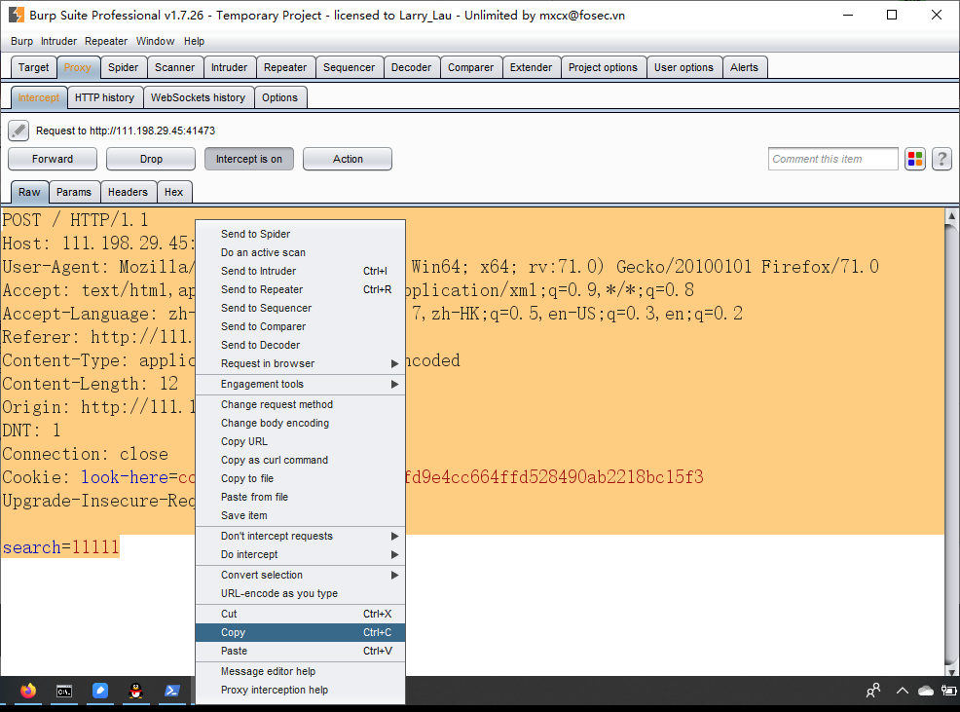Click the Drop button

click(151, 160)
